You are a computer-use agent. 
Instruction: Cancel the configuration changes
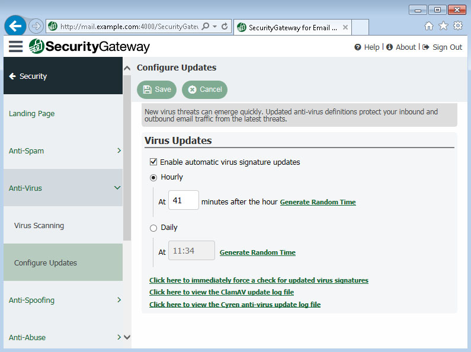[204, 89]
